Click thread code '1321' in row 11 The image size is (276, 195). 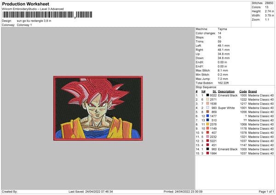click(243, 137)
